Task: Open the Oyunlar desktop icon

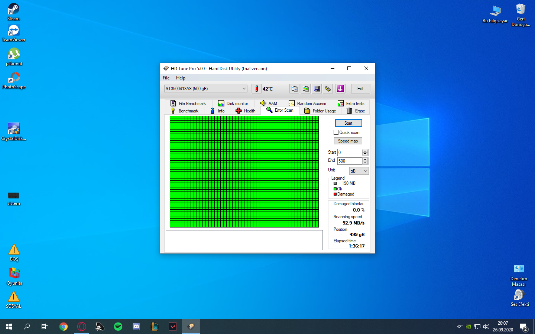Action: pos(14,276)
